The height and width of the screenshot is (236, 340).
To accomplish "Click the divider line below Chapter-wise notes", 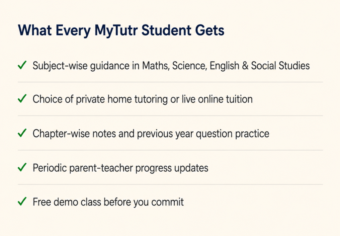I will (x=170, y=150).
